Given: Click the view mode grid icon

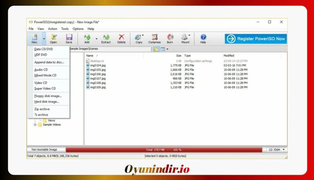Looking at the screenshot, I should (163, 49).
